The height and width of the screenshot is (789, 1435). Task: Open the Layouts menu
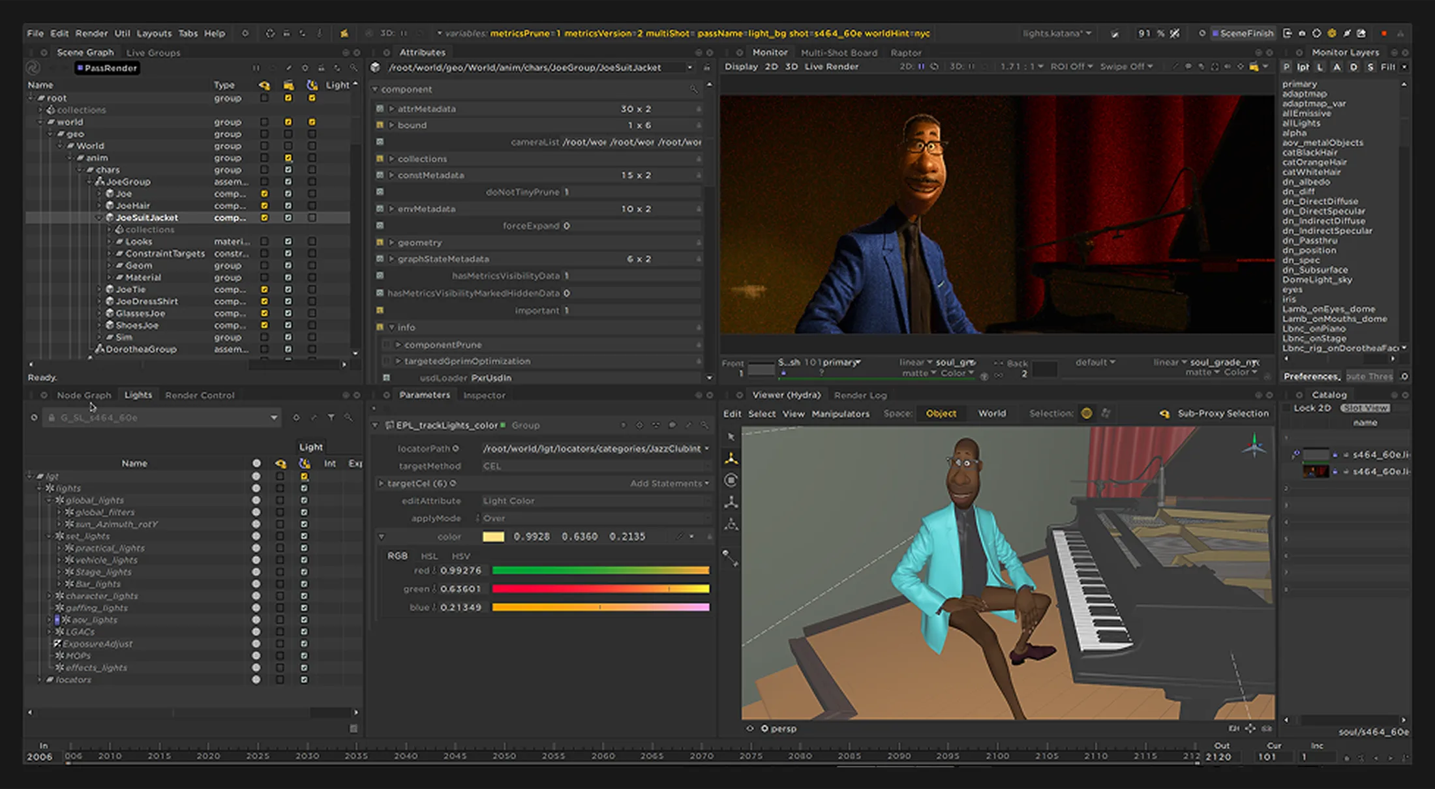click(x=154, y=33)
